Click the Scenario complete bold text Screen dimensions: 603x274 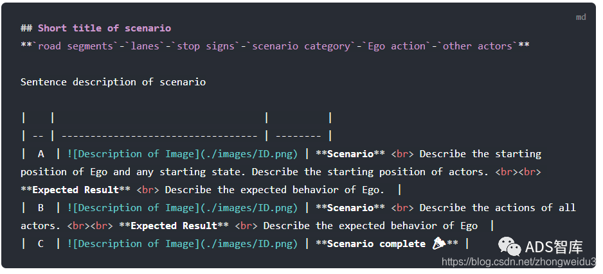(376, 244)
